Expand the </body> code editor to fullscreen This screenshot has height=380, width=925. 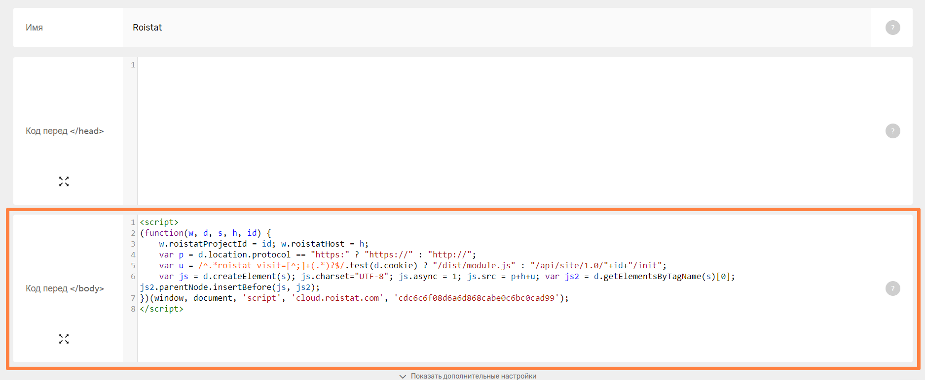pyautogui.click(x=64, y=339)
